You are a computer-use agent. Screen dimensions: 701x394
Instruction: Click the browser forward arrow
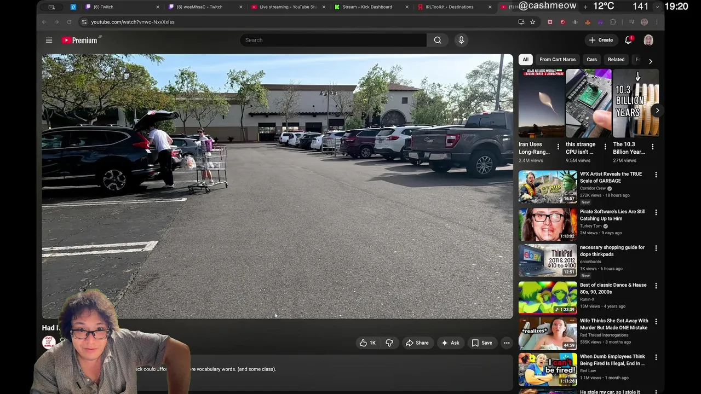(x=56, y=22)
